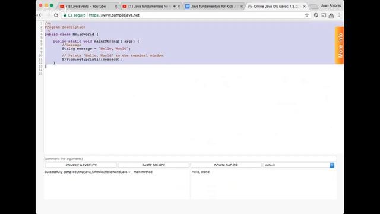Image resolution: width=380 pixels, height=214 pixels.
Task: Click the 'Successfully compiled' output message
Action: coord(98,172)
